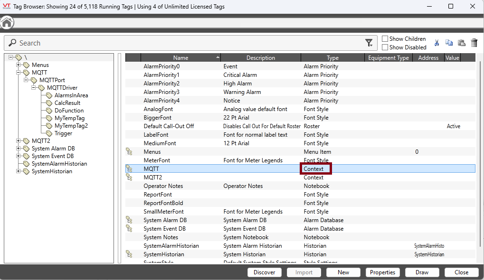Click the tag icon next to MyTempTag2
The width and height of the screenshot is (484, 280).
point(49,126)
